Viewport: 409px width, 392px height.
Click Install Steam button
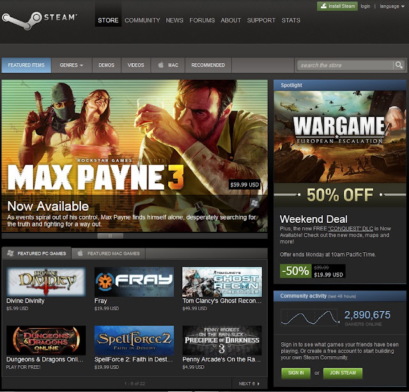337,6
